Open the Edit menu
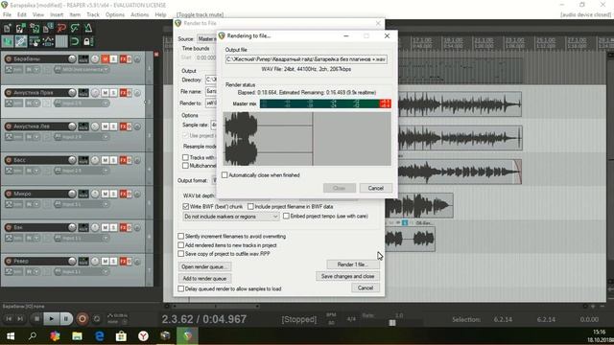The height and width of the screenshot is (345, 614). 21,14
